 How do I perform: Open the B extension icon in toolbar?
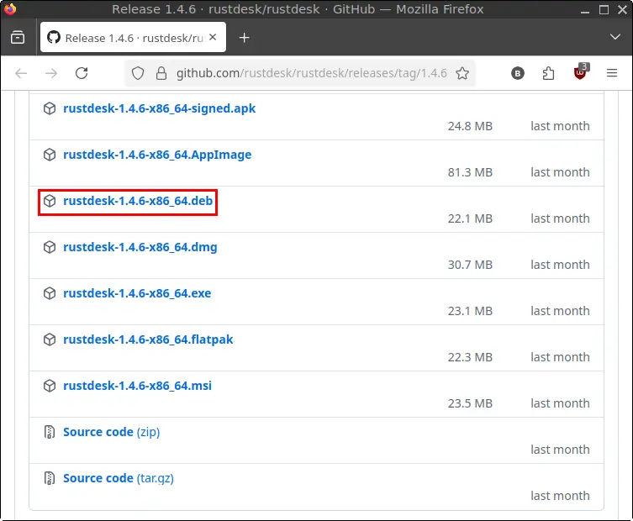click(x=518, y=73)
